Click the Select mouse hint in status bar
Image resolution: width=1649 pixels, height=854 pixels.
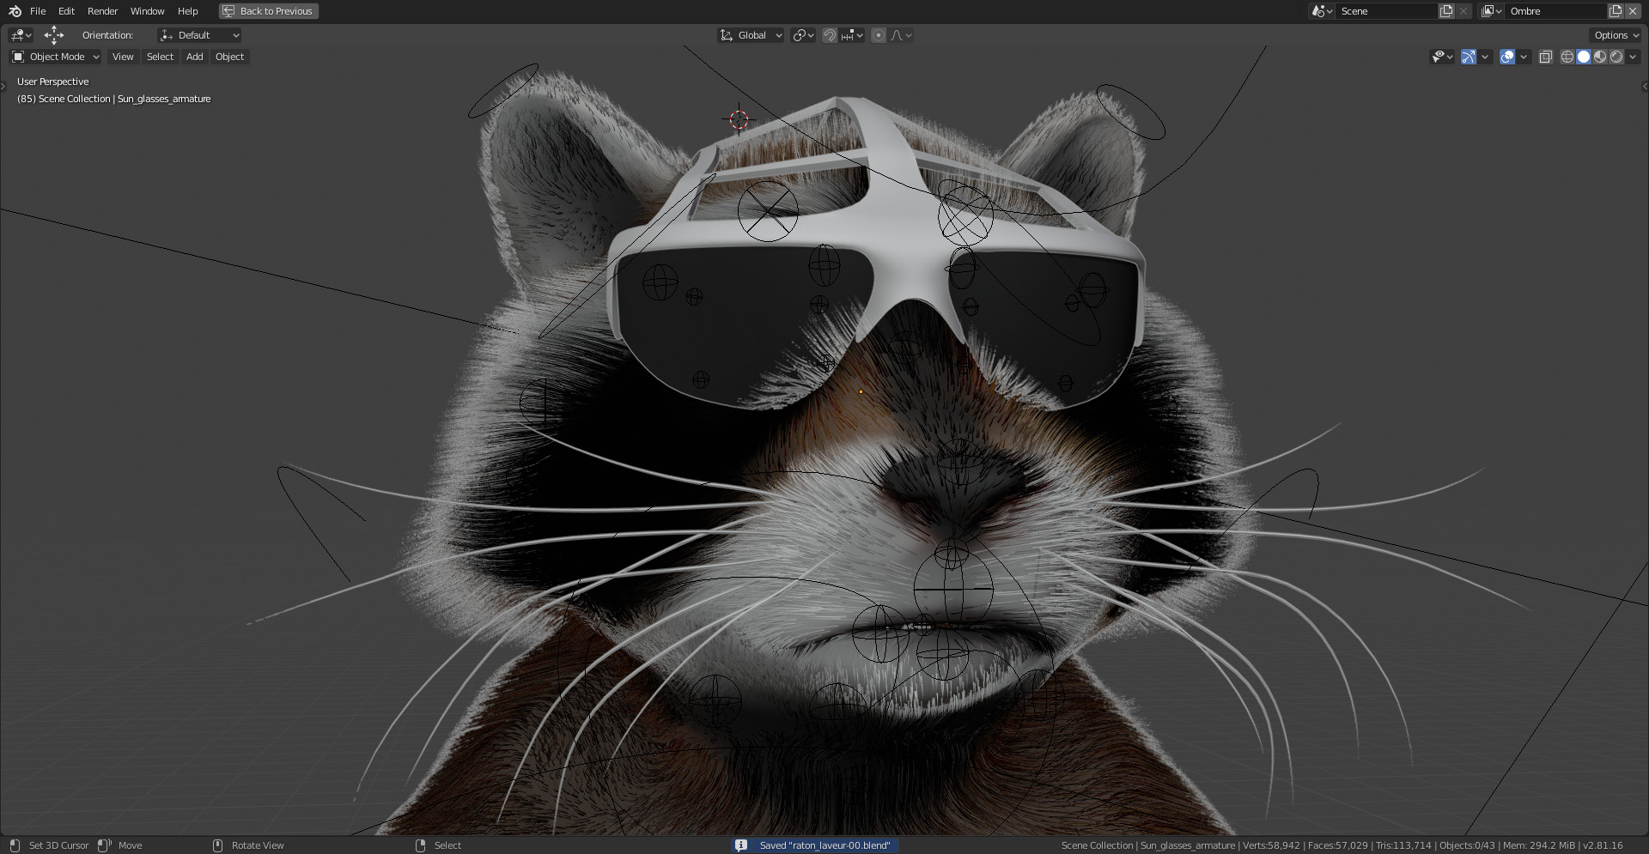[x=447, y=845]
